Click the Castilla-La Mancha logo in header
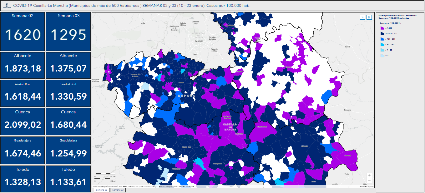Screen dimensions: 425x193 coord(6,6)
